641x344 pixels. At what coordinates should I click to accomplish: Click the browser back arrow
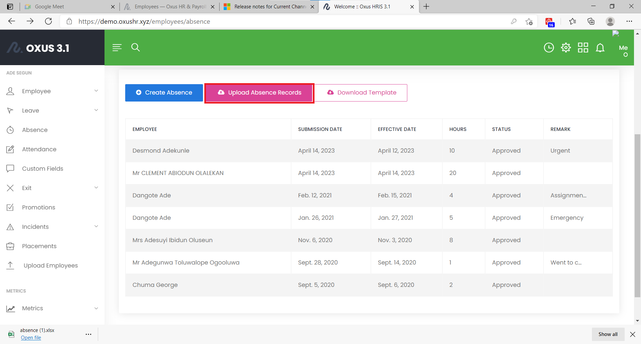pos(12,21)
